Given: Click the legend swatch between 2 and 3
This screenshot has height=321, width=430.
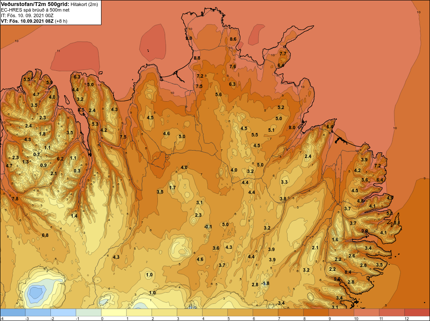Looking at the screenshot, I should coord(164,312).
